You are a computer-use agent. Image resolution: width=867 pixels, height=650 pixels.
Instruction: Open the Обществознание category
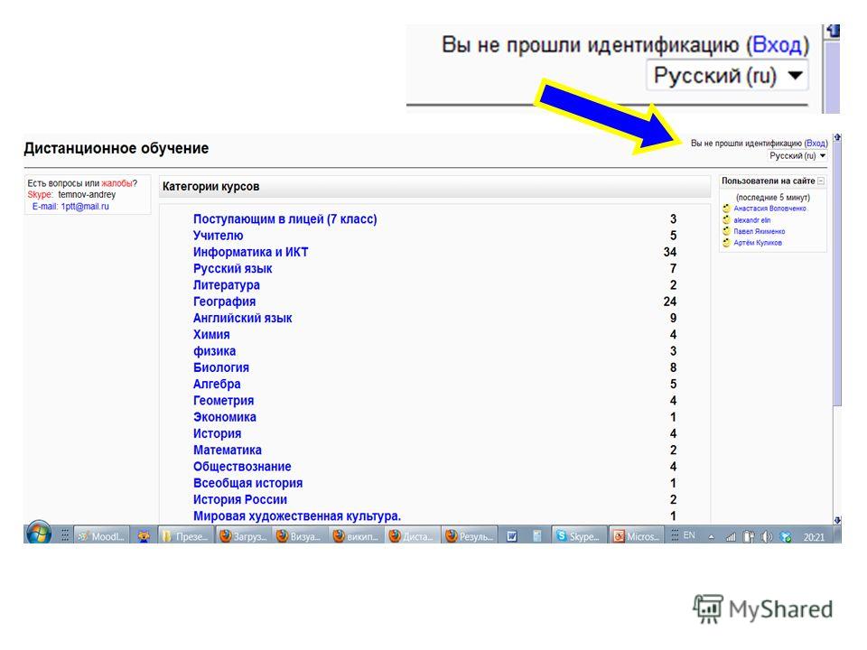(x=242, y=467)
